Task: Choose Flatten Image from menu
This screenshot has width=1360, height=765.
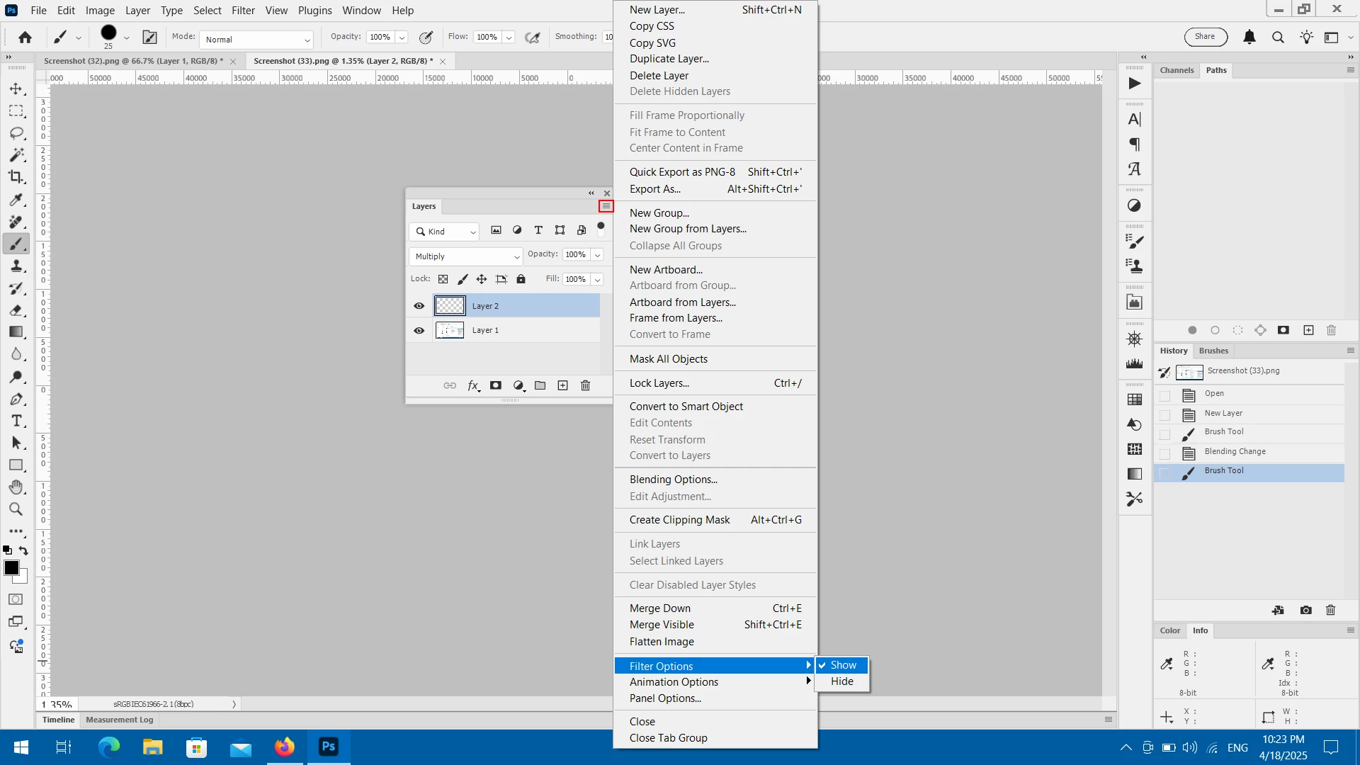Action: point(661,642)
